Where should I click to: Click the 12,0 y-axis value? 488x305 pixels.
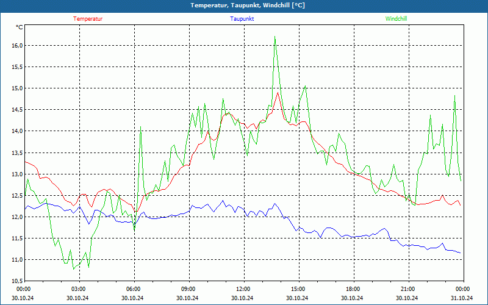point(17,217)
